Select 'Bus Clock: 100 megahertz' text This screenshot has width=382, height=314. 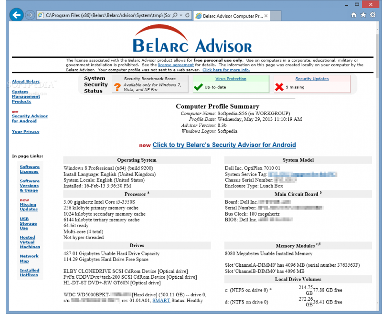[x=252, y=214]
